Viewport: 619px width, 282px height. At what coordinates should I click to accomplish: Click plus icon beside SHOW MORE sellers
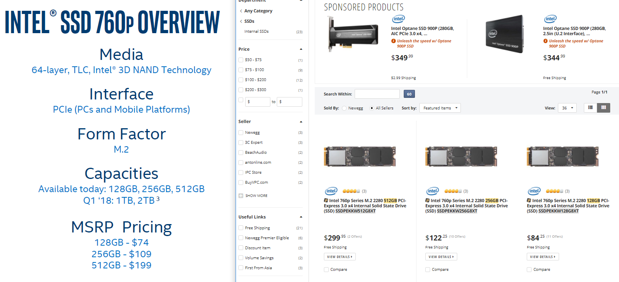pyautogui.click(x=241, y=196)
